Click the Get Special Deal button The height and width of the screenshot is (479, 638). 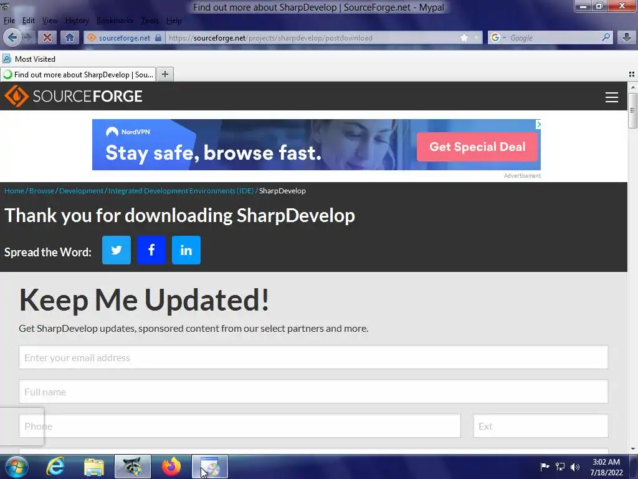click(x=477, y=147)
